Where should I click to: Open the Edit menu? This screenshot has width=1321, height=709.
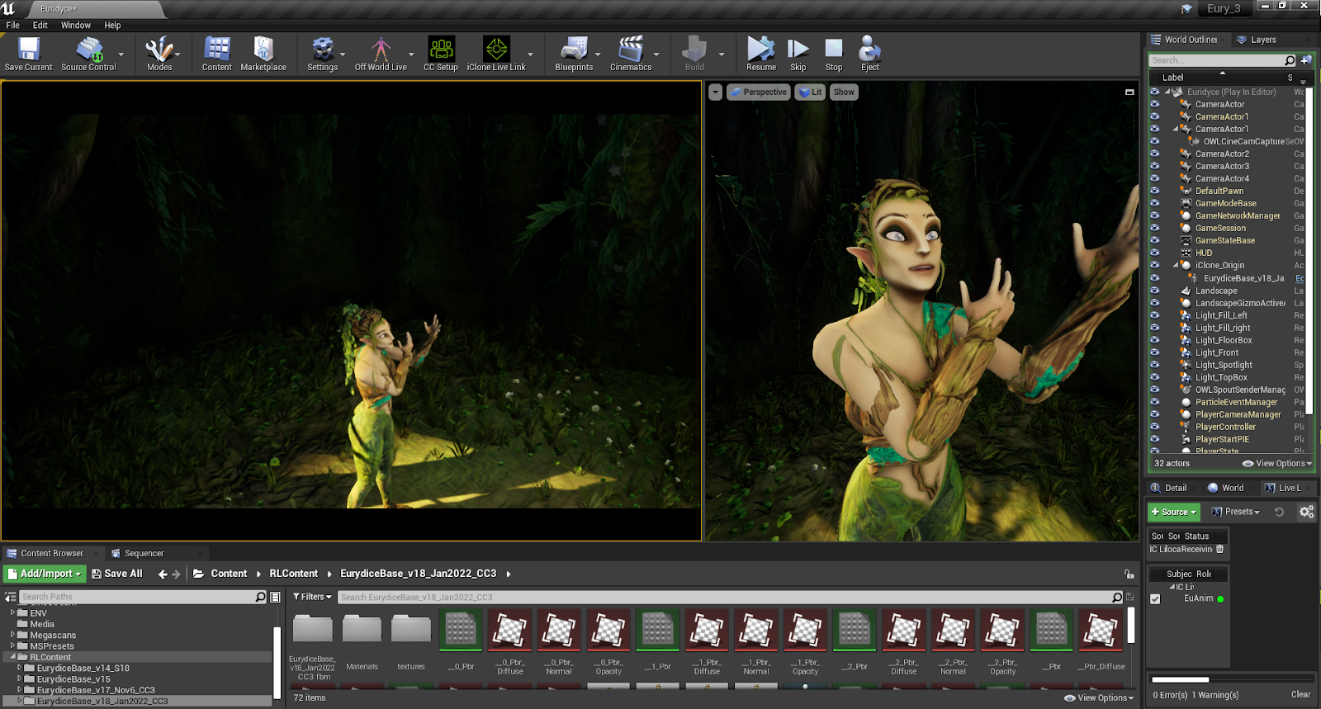pyautogui.click(x=40, y=25)
